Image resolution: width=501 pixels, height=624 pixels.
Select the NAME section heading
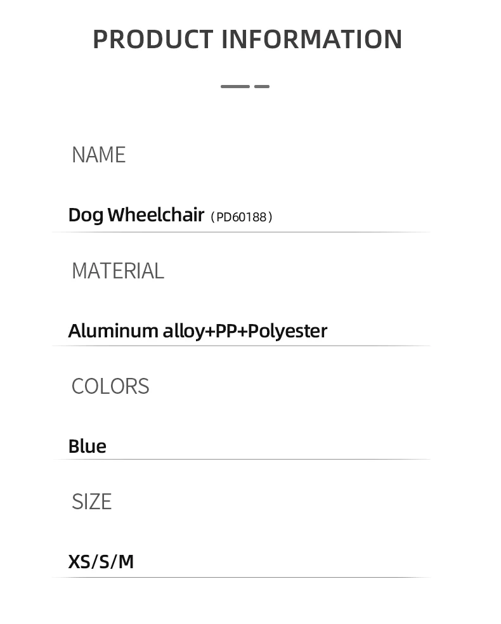[x=98, y=155]
